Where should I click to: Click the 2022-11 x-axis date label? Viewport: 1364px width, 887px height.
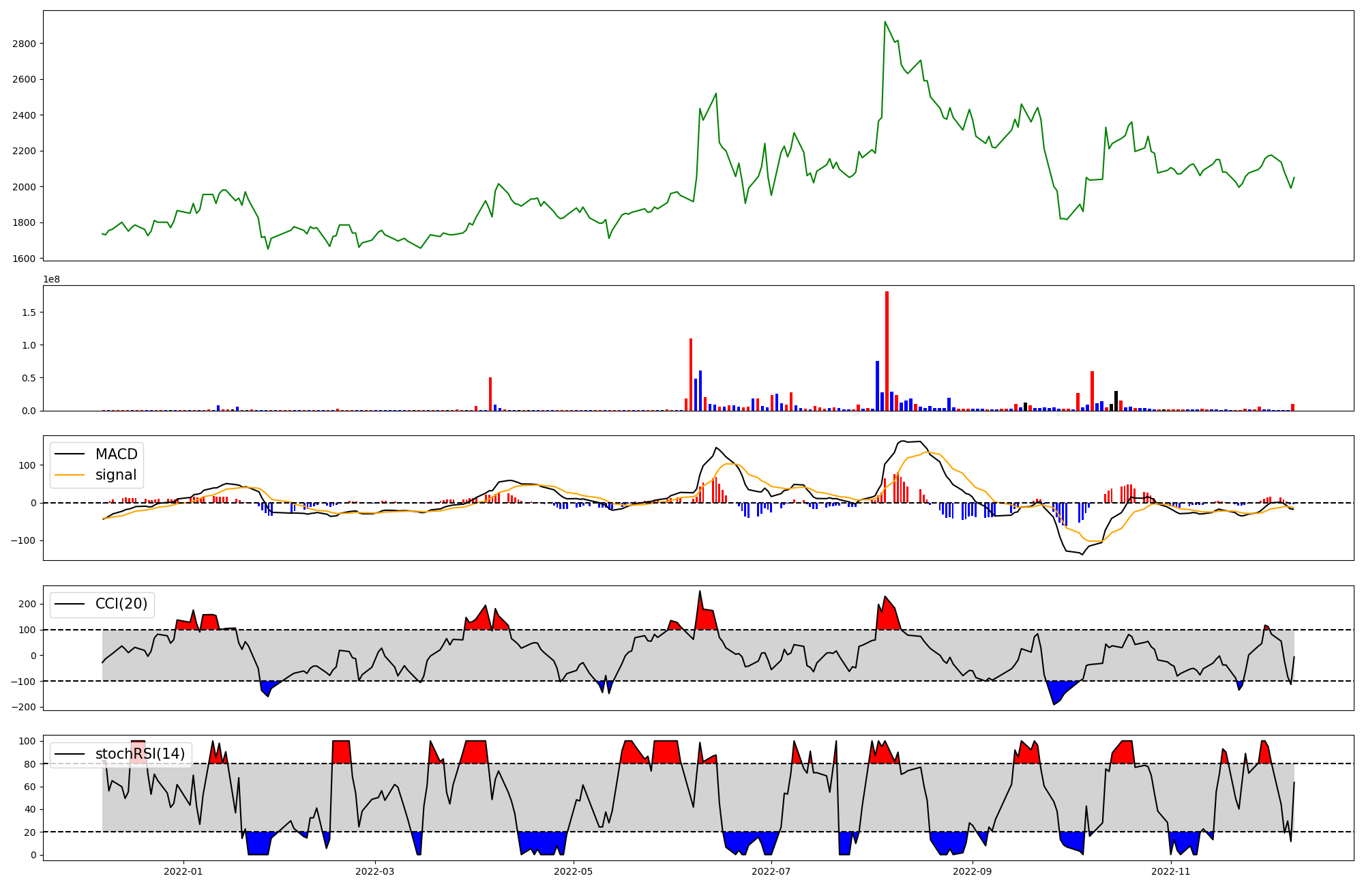coord(1170,871)
